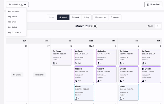Open the Venues view
This screenshot has width=164, height=104.
pos(115,17)
